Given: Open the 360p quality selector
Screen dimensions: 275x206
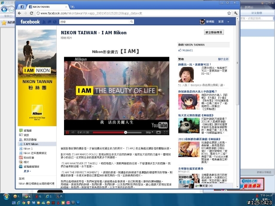Looking at the screenshot, I should (149, 133).
